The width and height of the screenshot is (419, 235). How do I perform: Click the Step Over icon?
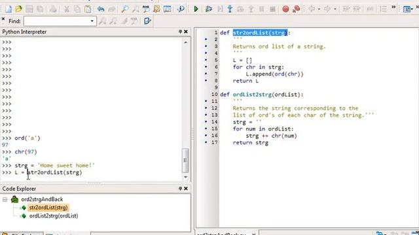240,9
